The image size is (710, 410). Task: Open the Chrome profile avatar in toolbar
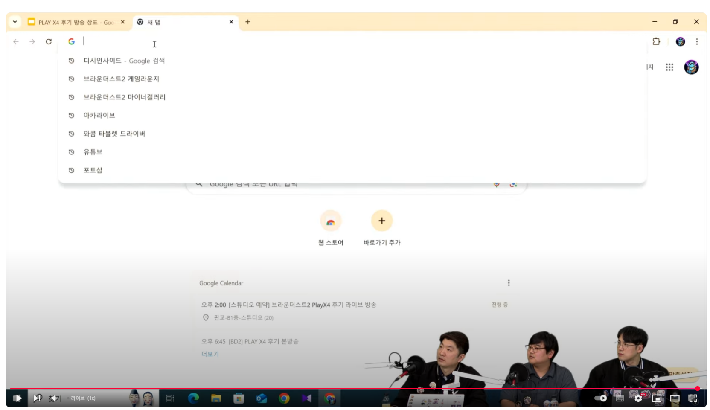click(681, 41)
